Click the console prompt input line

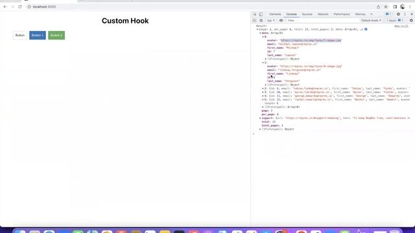(333, 134)
